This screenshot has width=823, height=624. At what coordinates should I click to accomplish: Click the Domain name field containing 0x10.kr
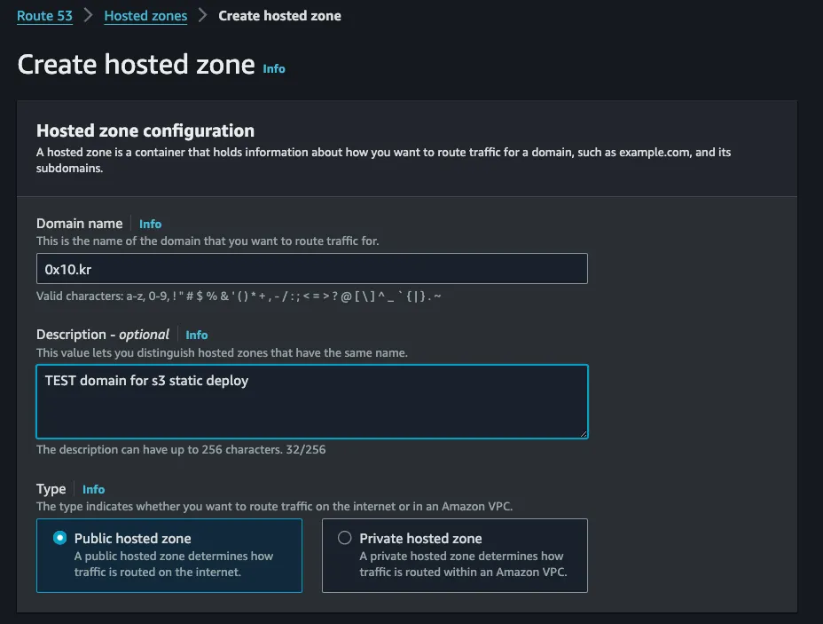point(311,269)
